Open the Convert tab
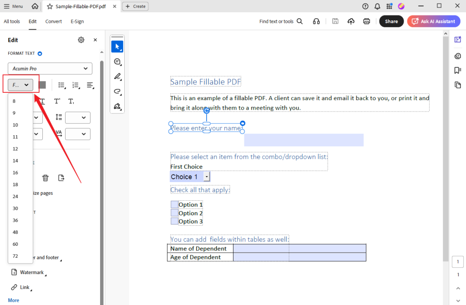 point(53,21)
